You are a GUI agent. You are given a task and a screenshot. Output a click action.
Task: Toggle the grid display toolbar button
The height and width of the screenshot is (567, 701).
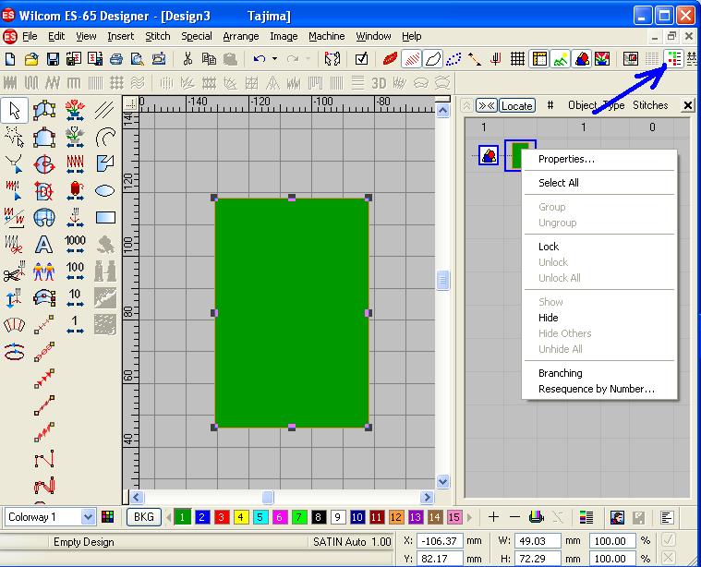(x=518, y=59)
